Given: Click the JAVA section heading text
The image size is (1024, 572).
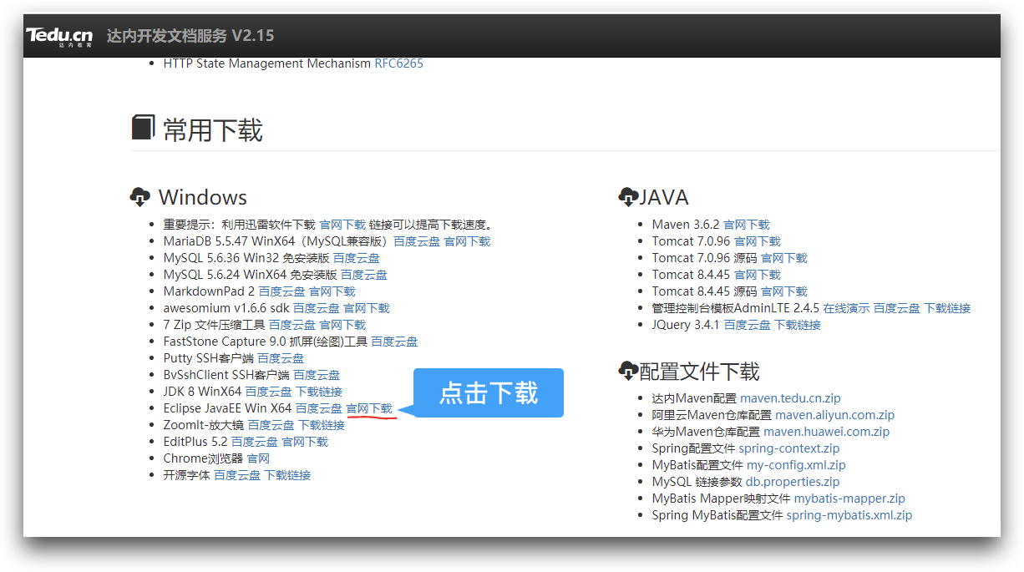Looking at the screenshot, I should [x=664, y=197].
